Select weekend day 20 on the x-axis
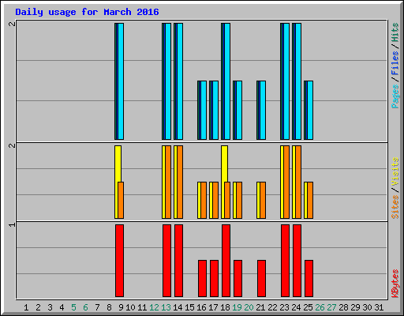This screenshot has width=404, height=316. click(249, 307)
